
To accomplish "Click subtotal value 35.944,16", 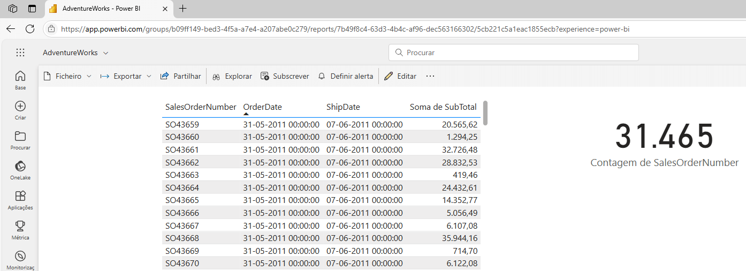I will click(459, 238).
